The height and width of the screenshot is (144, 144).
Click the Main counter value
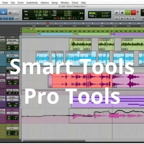41,12
